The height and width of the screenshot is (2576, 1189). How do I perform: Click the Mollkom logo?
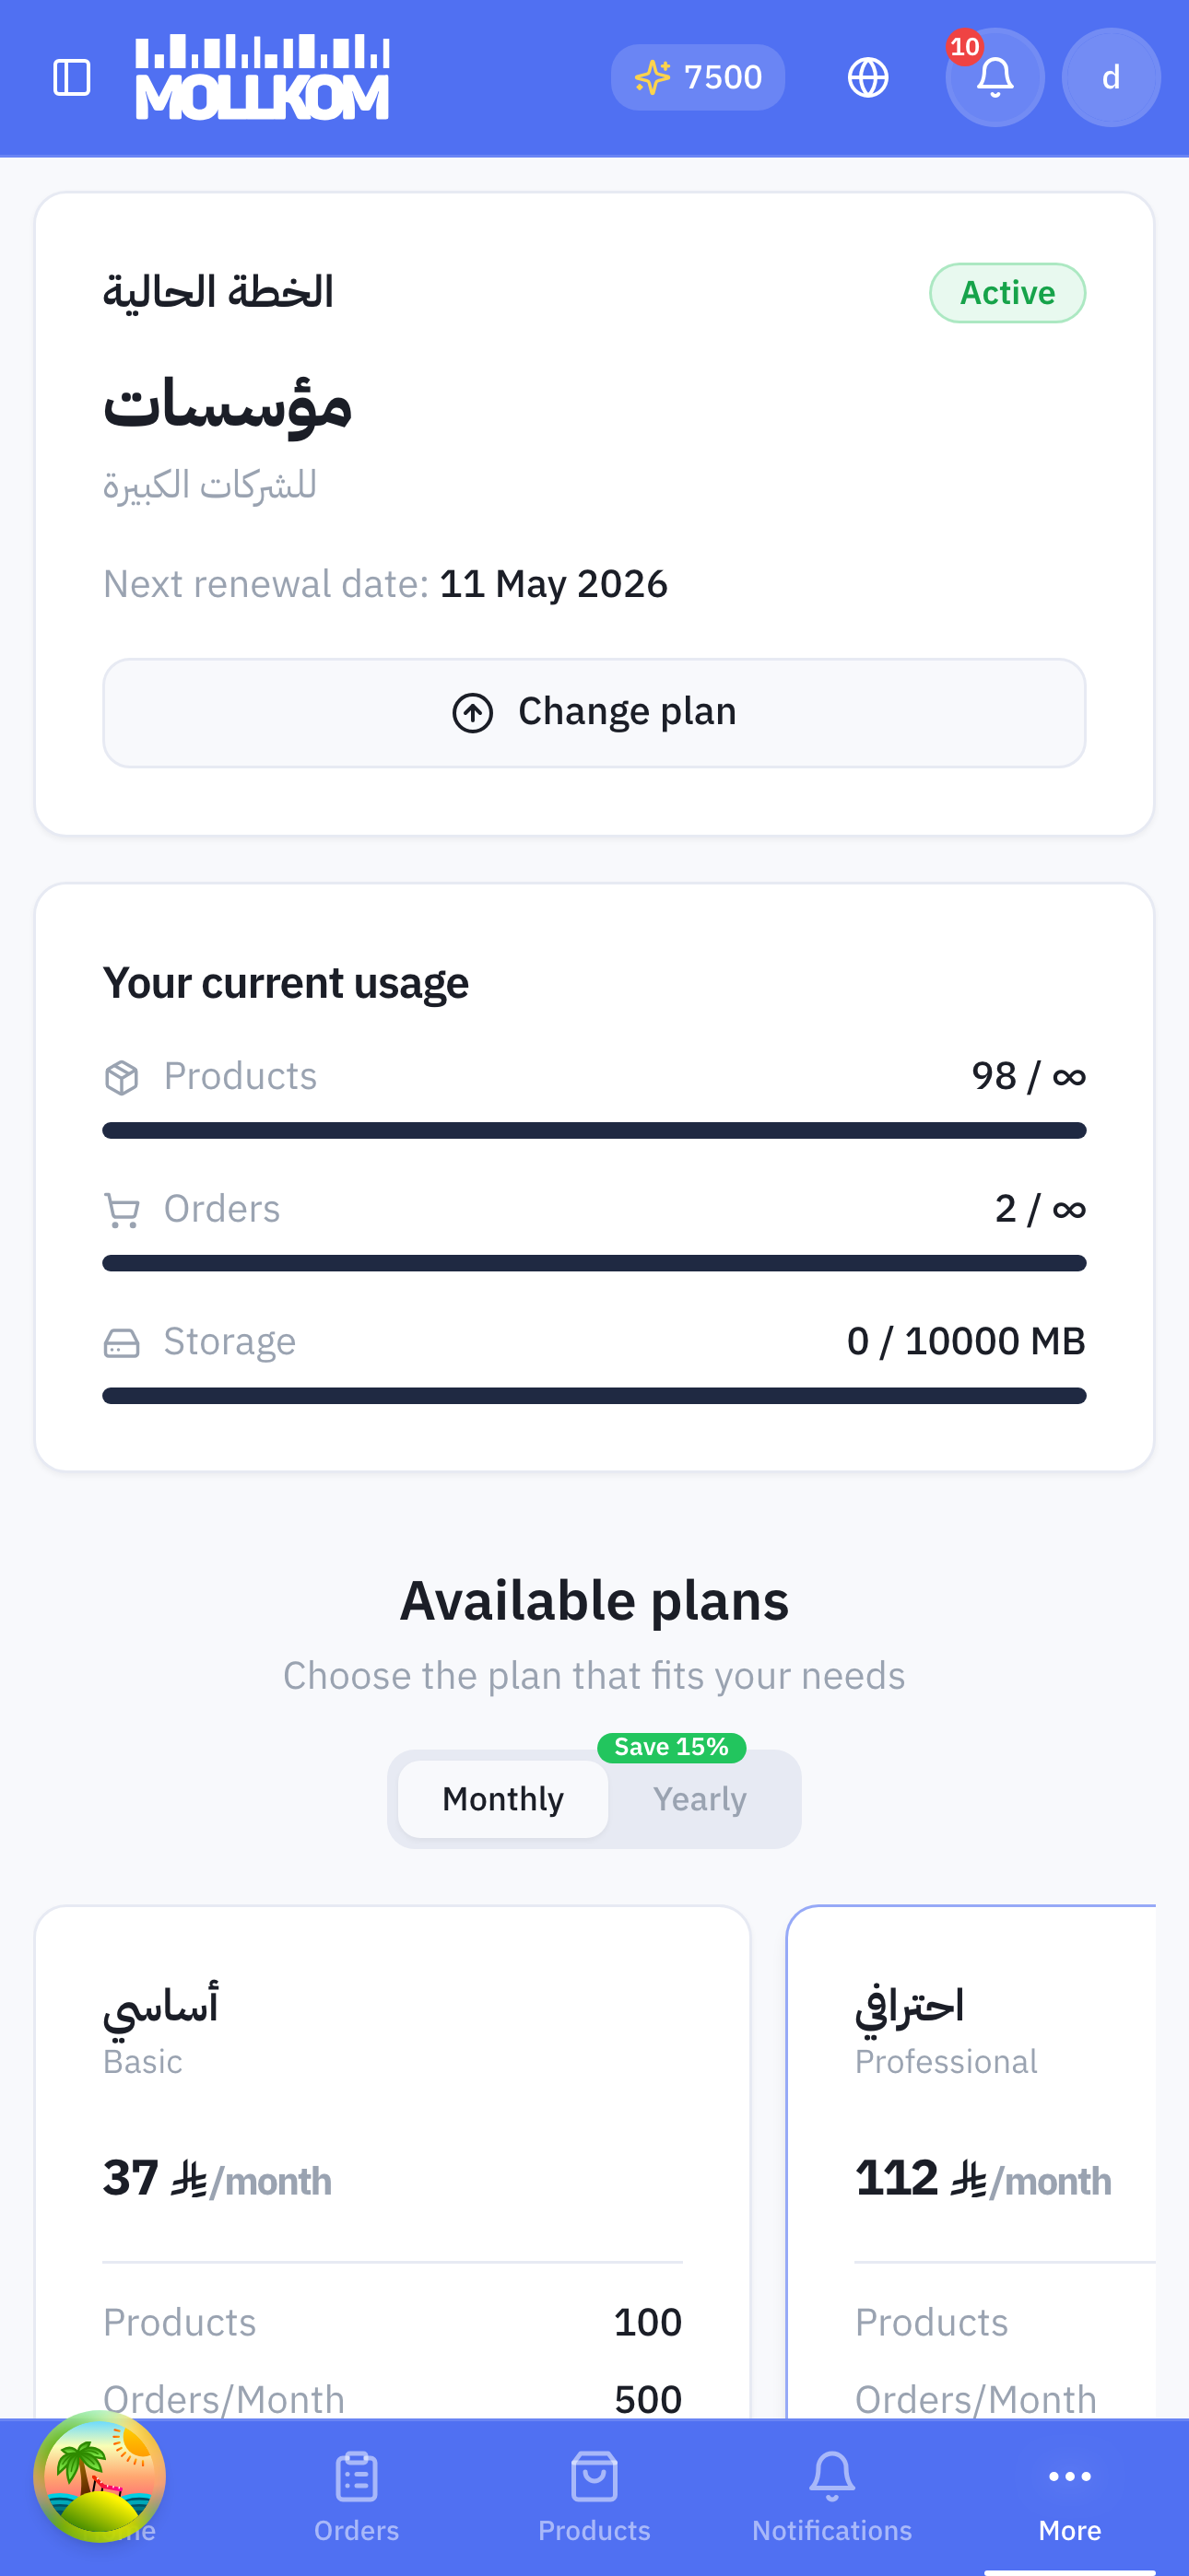262,77
